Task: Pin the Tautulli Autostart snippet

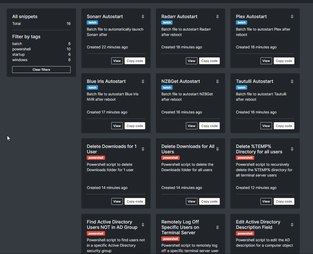Action: 292,81
